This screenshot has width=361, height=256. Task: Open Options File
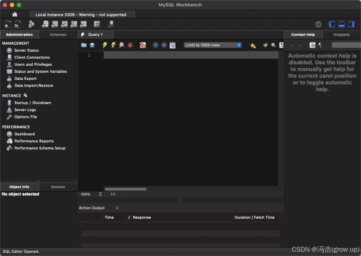pos(25,117)
